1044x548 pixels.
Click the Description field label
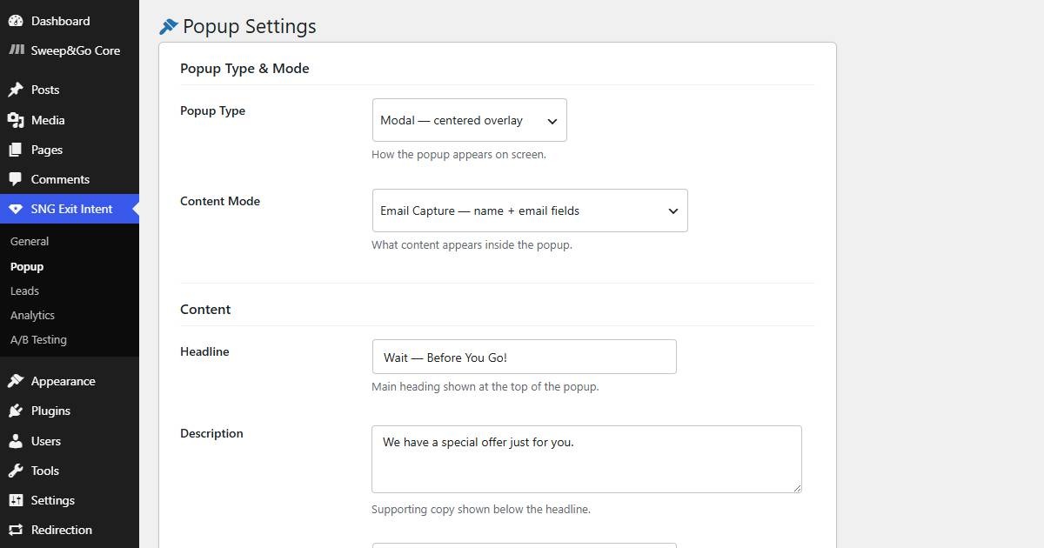(211, 434)
